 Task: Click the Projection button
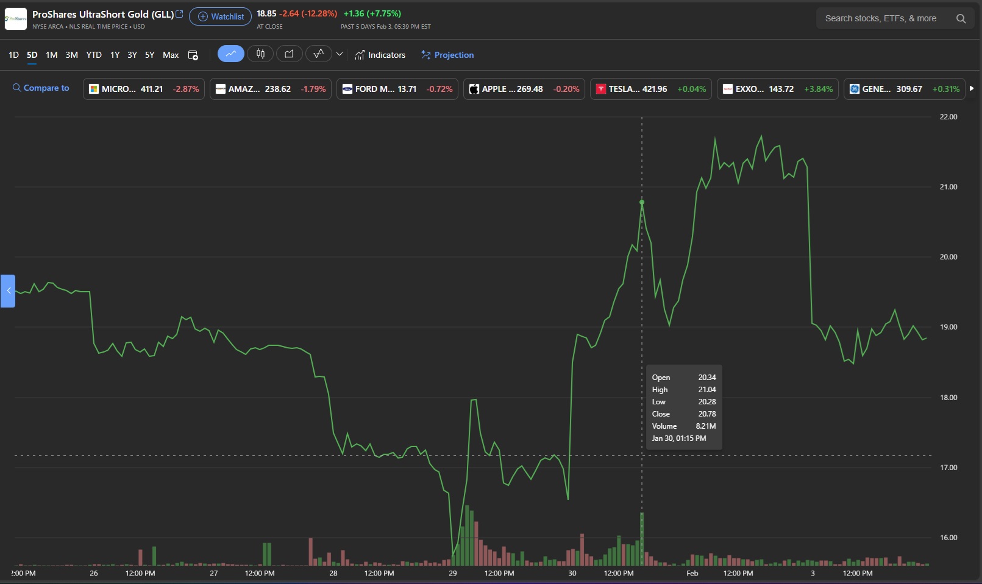pos(447,55)
